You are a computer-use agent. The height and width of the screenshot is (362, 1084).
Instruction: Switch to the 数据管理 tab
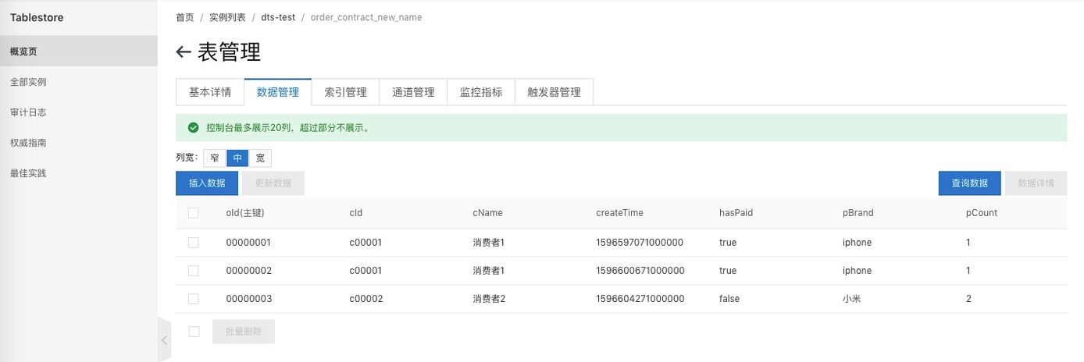click(x=278, y=92)
